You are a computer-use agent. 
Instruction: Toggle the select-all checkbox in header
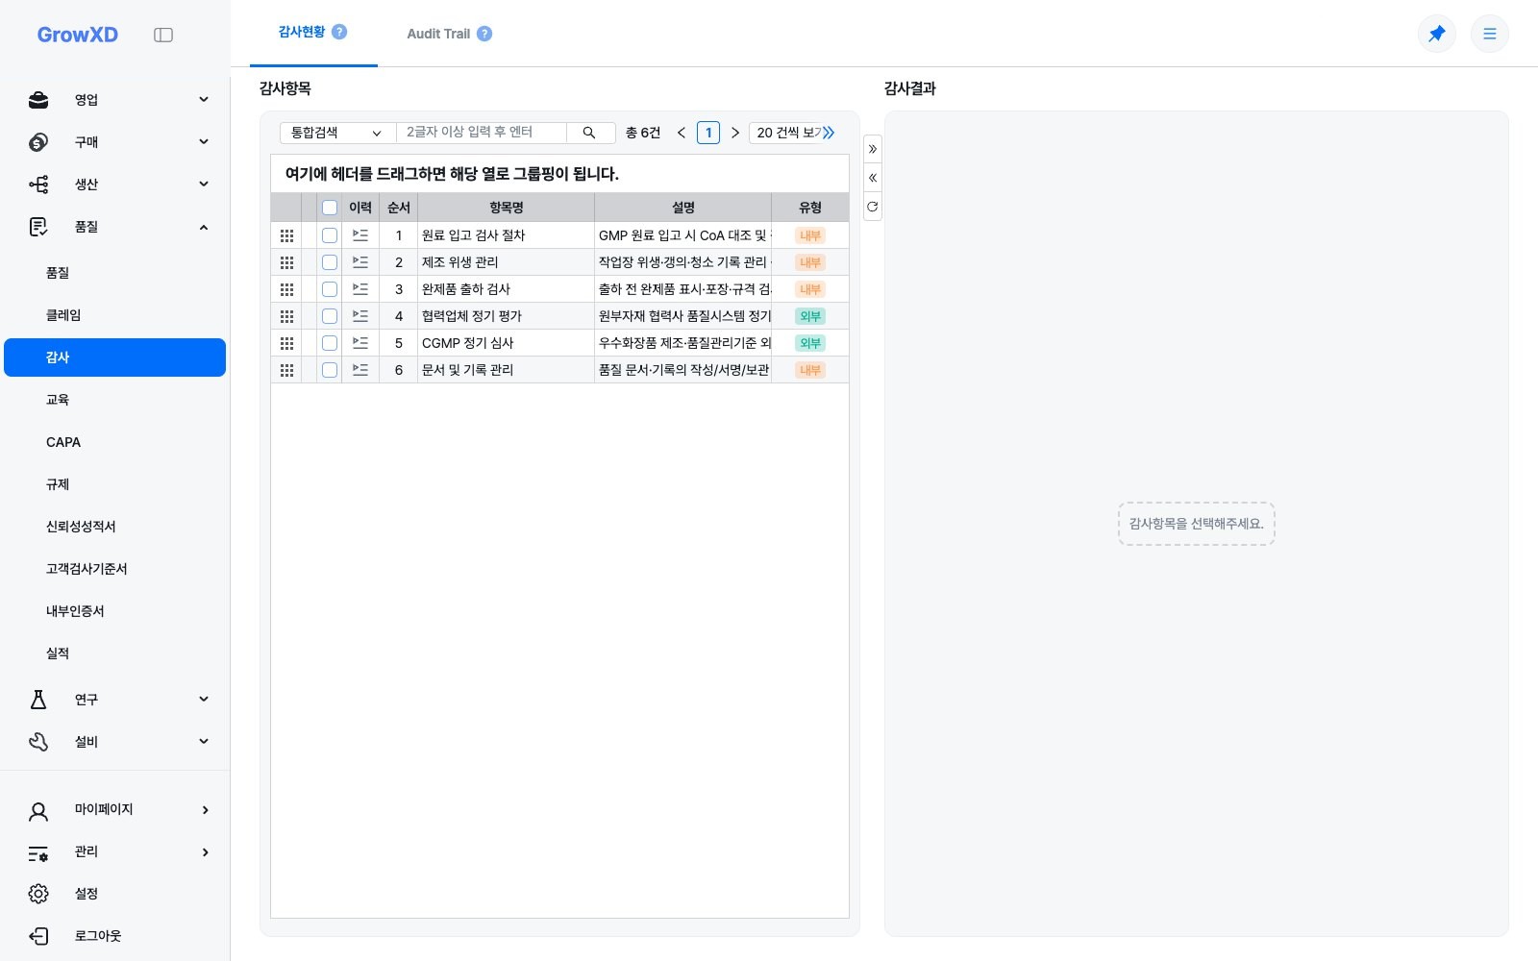point(330,208)
